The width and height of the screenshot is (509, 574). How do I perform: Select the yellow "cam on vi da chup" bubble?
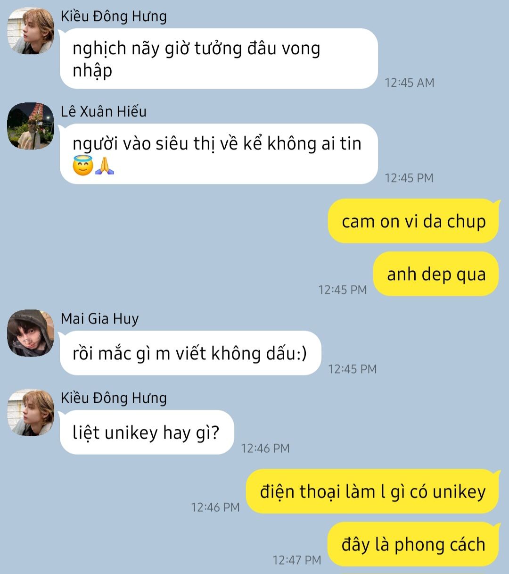pos(413,221)
